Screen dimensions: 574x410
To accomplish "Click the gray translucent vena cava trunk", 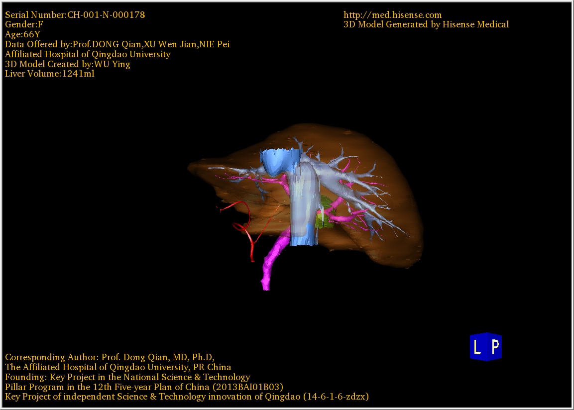I will point(304,201).
